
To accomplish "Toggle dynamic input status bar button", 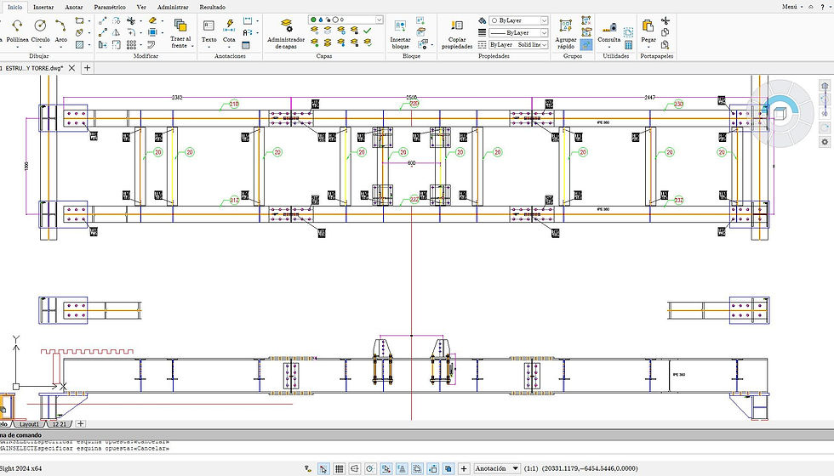I will [433, 468].
